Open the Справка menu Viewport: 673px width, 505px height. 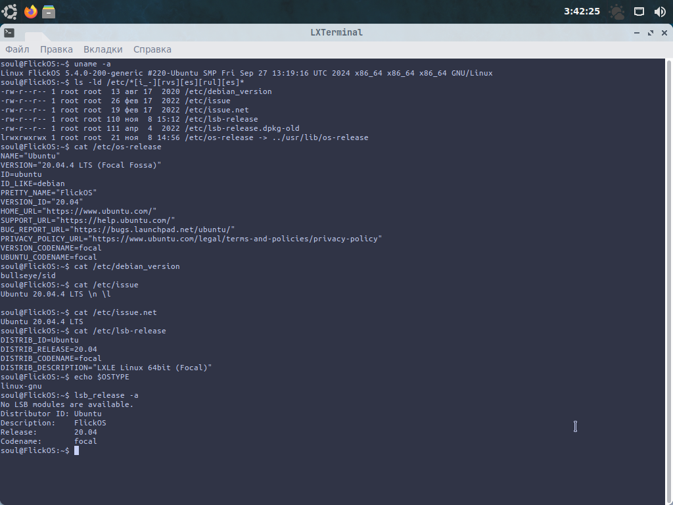tap(152, 49)
